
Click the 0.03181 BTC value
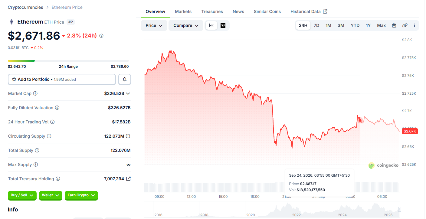click(18, 48)
